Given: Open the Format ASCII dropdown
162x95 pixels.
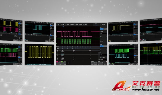Looking at the screenshot, I should point(103,55).
